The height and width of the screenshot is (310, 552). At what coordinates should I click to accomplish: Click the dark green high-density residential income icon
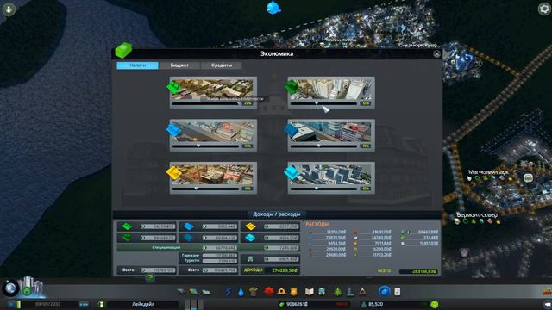click(127, 238)
